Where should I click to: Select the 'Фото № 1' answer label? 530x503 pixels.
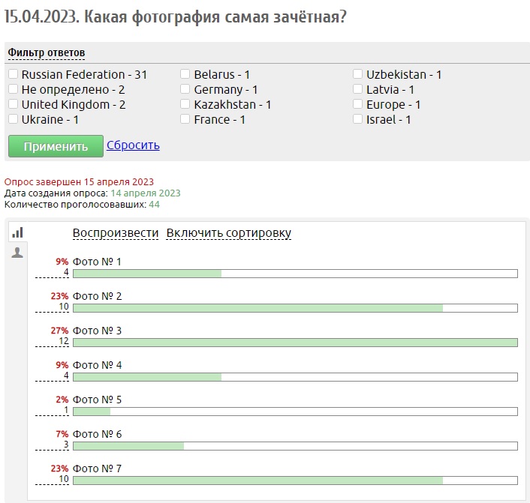(x=97, y=262)
